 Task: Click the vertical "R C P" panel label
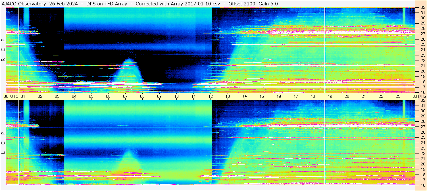(x=3, y=50)
